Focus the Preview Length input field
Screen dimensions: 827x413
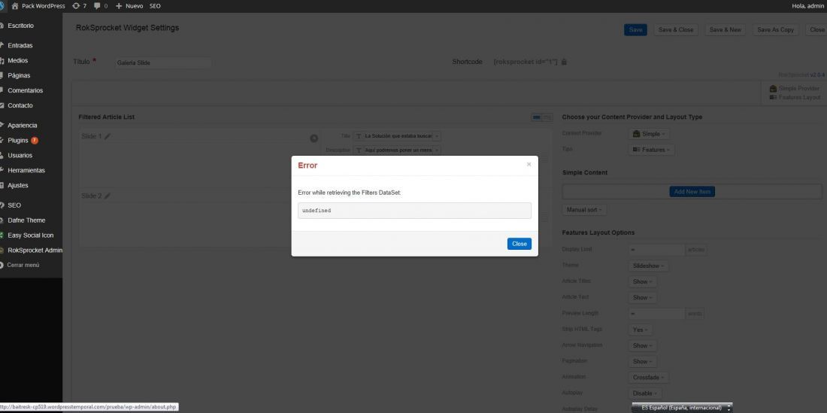pyautogui.click(x=656, y=313)
